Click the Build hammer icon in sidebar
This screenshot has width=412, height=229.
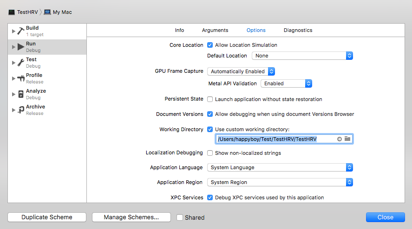pyautogui.click(x=21, y=31)
